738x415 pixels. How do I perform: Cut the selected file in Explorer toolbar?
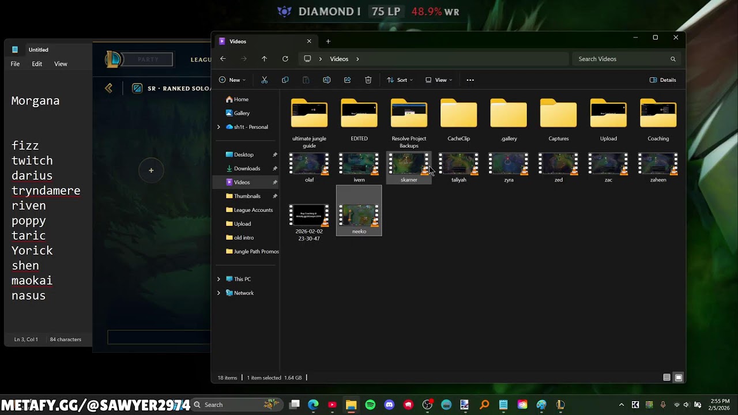[265, 80]
